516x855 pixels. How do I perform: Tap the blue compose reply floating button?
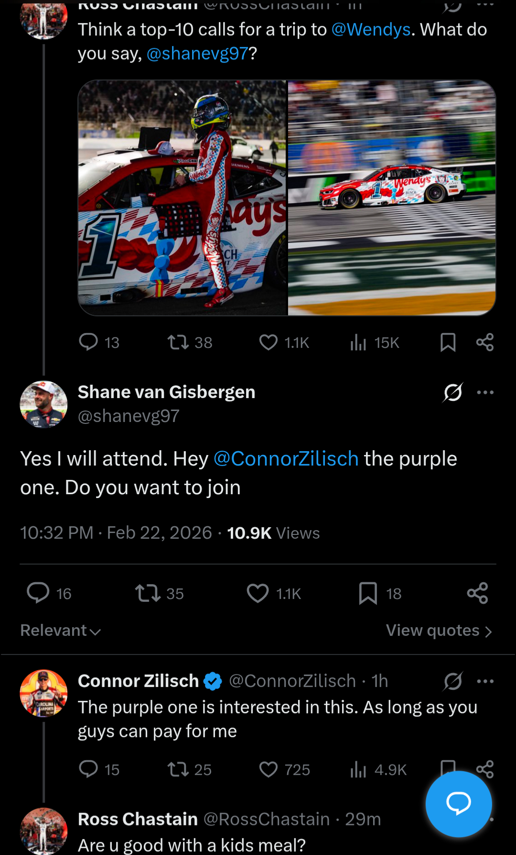[x=458, y=804]
